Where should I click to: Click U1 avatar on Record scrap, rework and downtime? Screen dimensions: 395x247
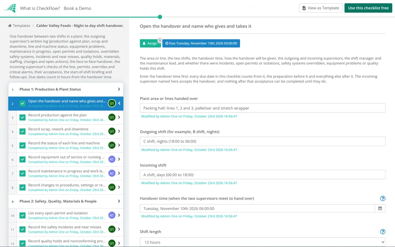point(112,131)
